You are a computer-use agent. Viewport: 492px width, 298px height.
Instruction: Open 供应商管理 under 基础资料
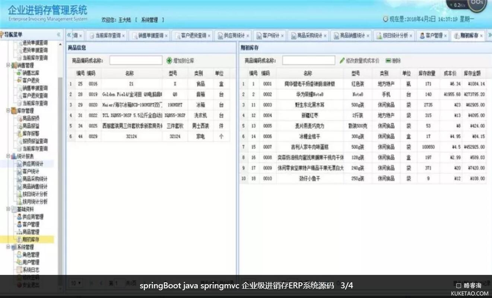(x=32, y=217)
